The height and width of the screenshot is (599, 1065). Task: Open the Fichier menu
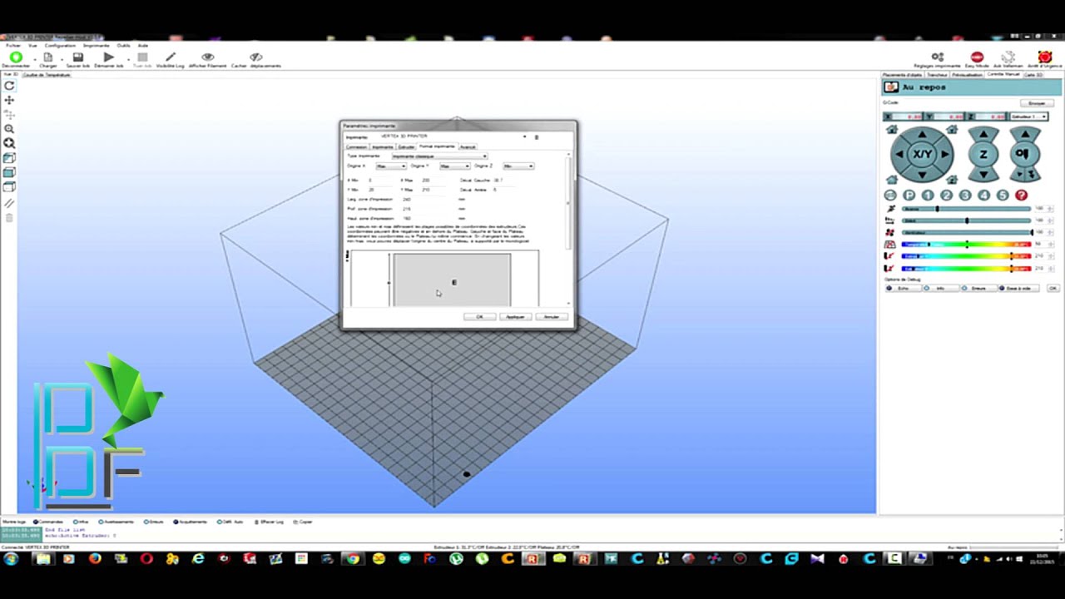click(x=13, y=45)
